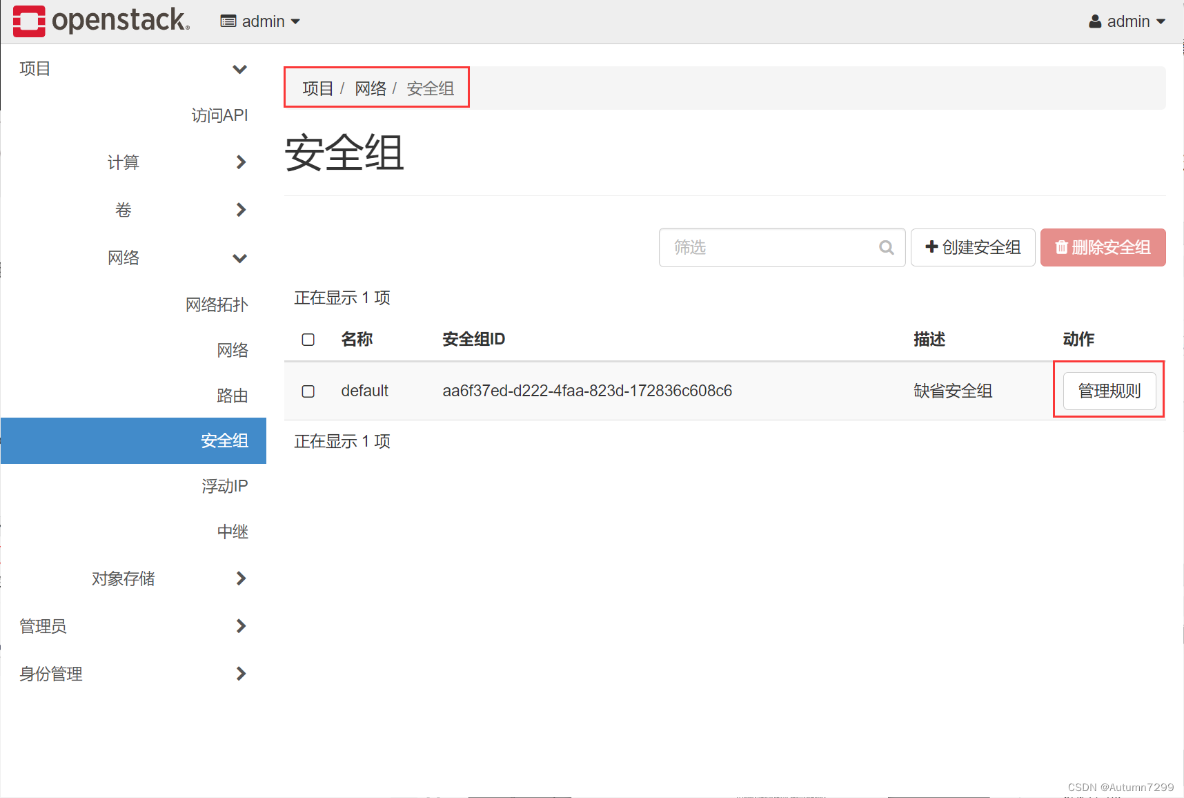Check the default security group row
This screenshot has width=1184, height=798.
click(308, 391)
